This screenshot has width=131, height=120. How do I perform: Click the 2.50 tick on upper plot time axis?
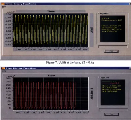point(48,49)
